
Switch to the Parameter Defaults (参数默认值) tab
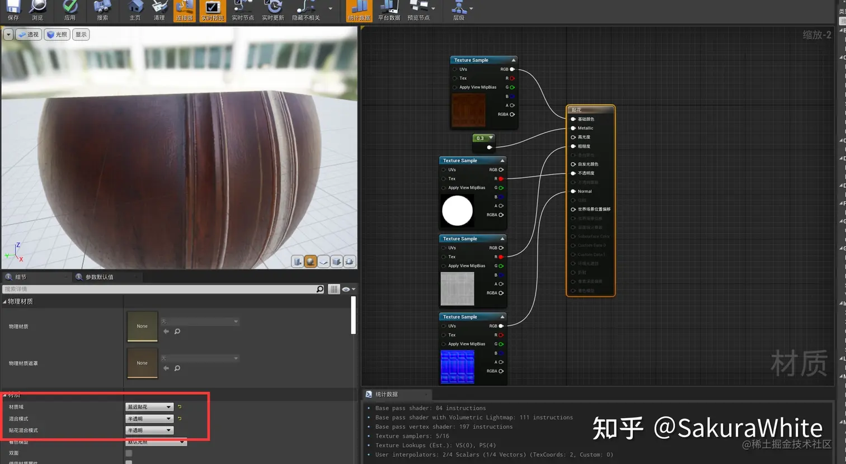click(x=99, y=277)
